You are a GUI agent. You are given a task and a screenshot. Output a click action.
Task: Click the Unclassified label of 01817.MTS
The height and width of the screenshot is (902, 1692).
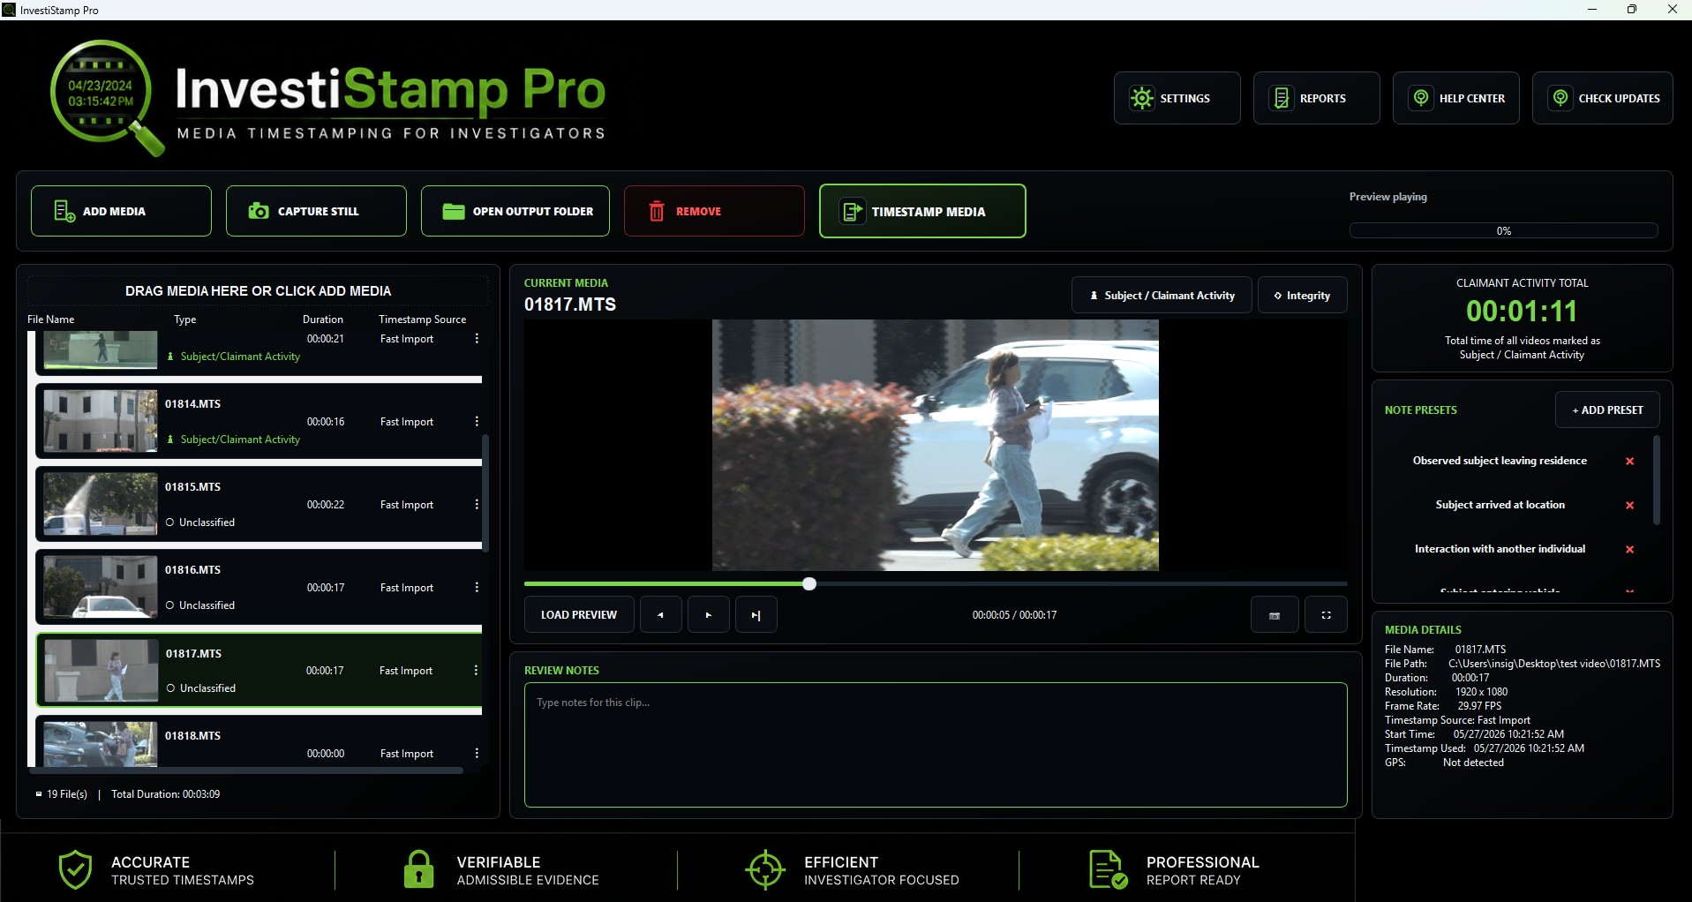(201, 688)
